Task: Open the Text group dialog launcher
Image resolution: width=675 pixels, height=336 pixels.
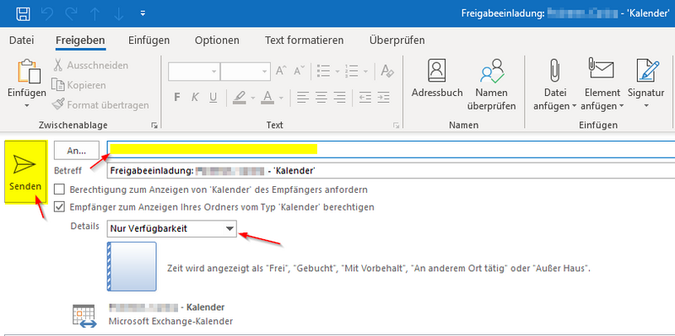Action: [396, 125]
